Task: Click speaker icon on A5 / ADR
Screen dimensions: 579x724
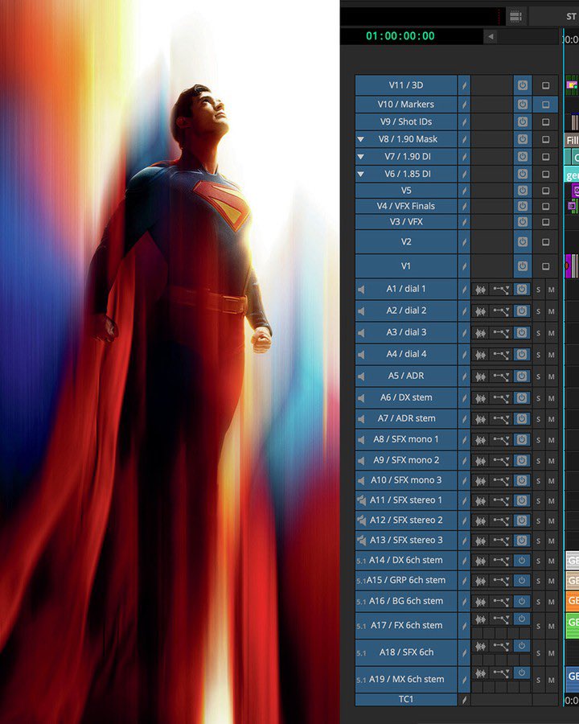Action: (x=361, y=376)
